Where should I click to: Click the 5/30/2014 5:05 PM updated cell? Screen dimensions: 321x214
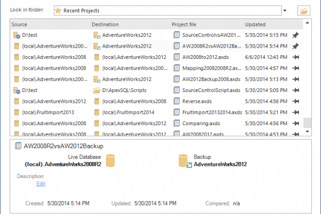click(x=266, y=90)
